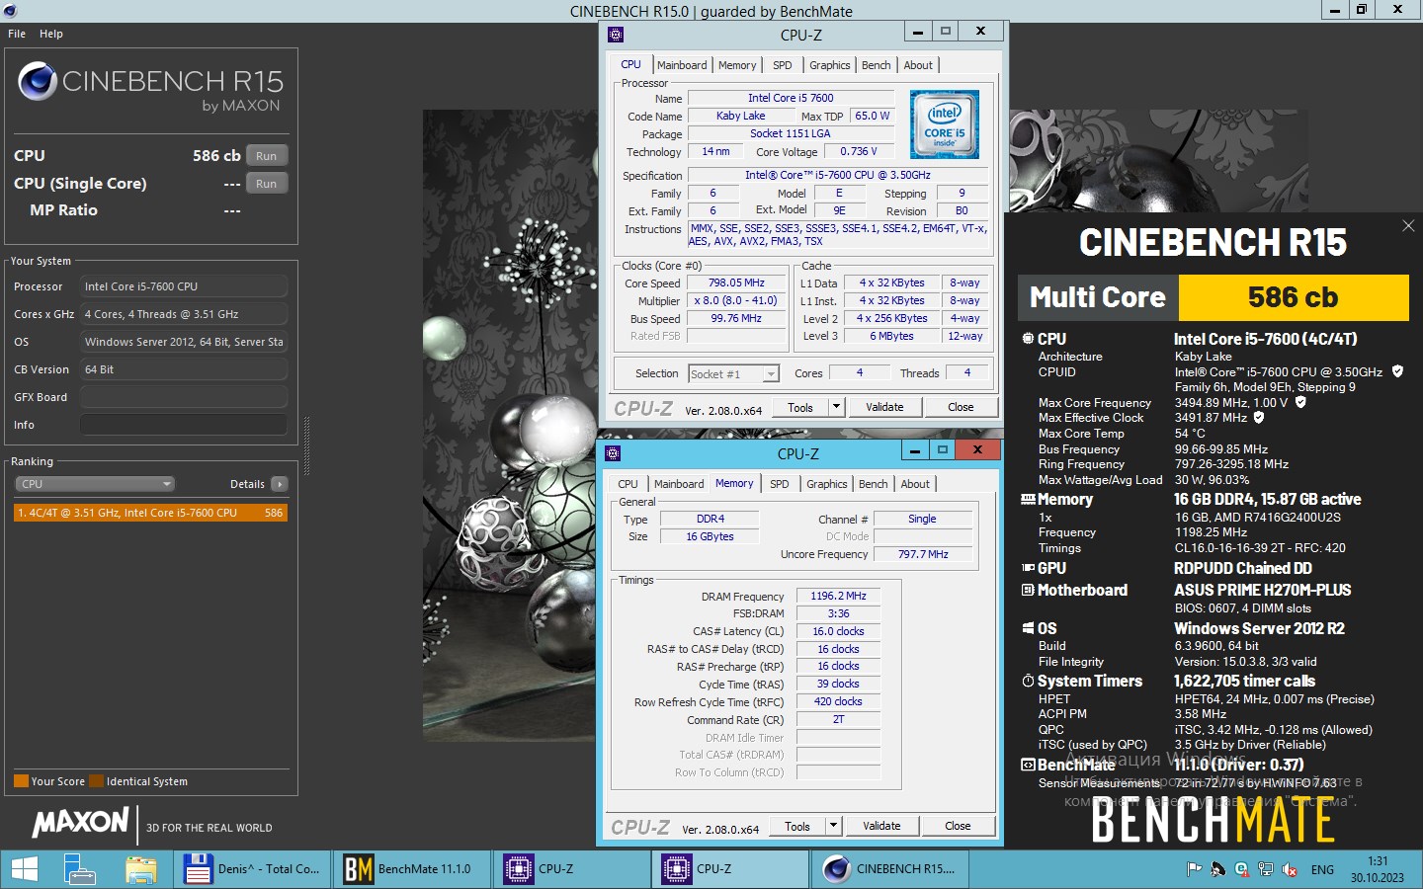This screenshot has width=1423, height=889.
Task: Click the CPU chip icon in BenchMate panel
Action: (x=1028, y=339)
